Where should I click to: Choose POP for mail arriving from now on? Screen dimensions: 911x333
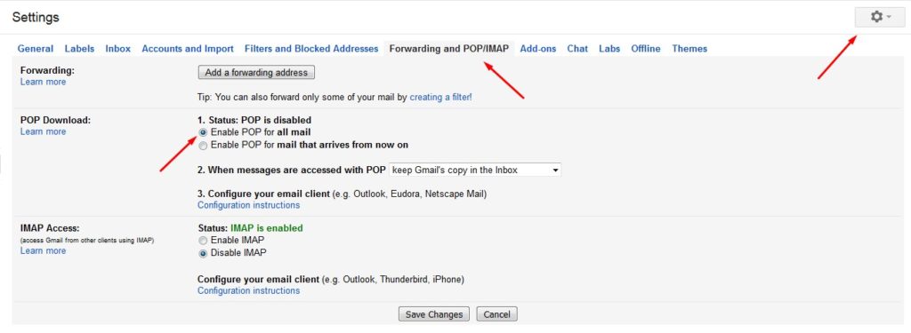[203, 145]
